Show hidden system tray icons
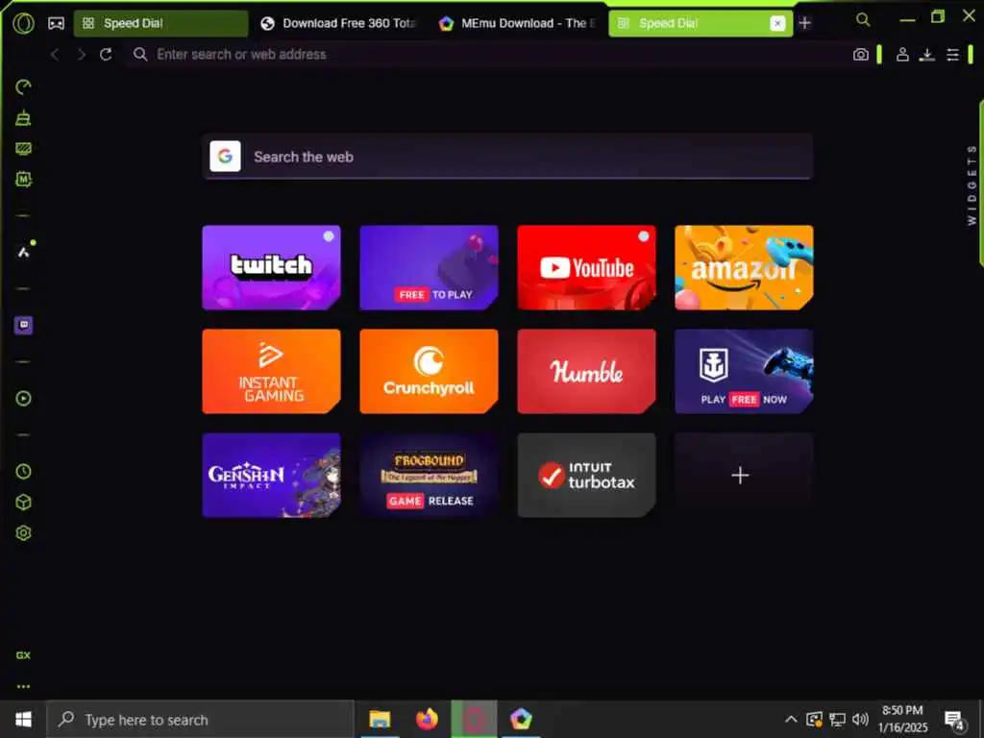 point(791,719)
